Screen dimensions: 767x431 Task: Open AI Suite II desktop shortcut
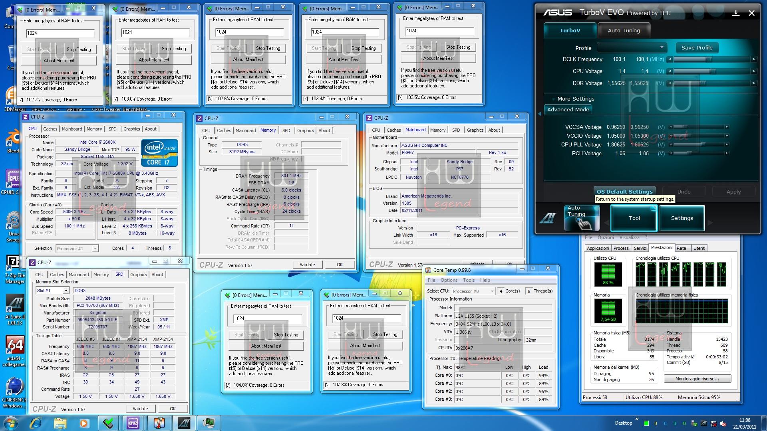15,310
